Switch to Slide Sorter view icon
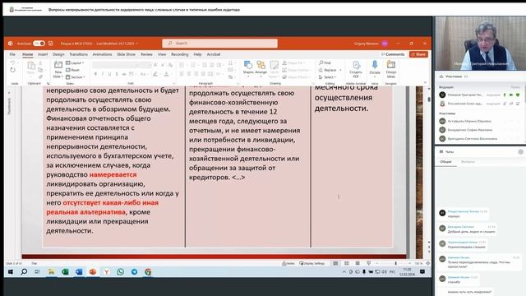The width and height of the screenshot is (526, 296). tap(347, 263)
